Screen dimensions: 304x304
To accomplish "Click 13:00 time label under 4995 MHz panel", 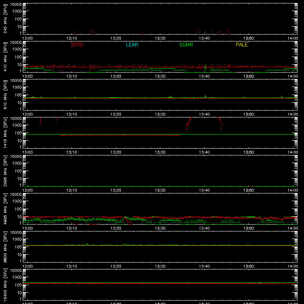I will coord(27,228).
